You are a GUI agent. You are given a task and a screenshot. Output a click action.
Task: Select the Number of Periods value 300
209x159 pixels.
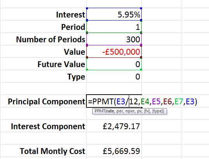click(114, 39)
